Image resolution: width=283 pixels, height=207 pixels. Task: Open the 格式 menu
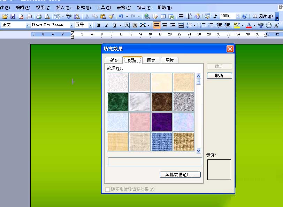pos(83,8)
